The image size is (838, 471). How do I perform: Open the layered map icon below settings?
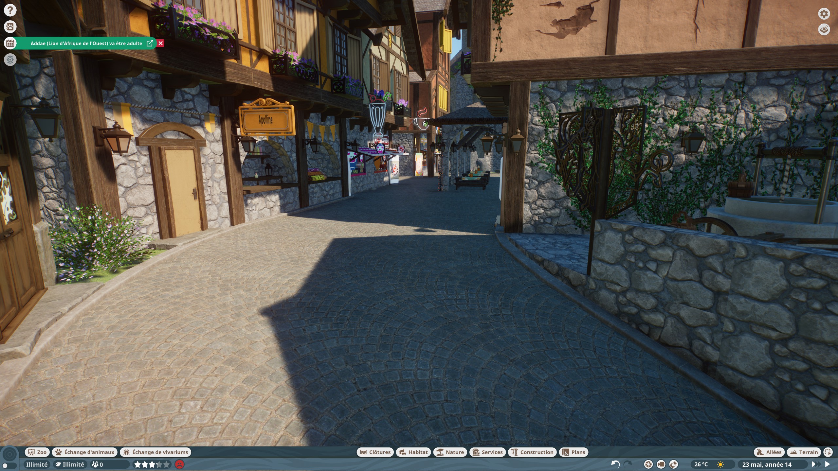(x=824, y=29)
